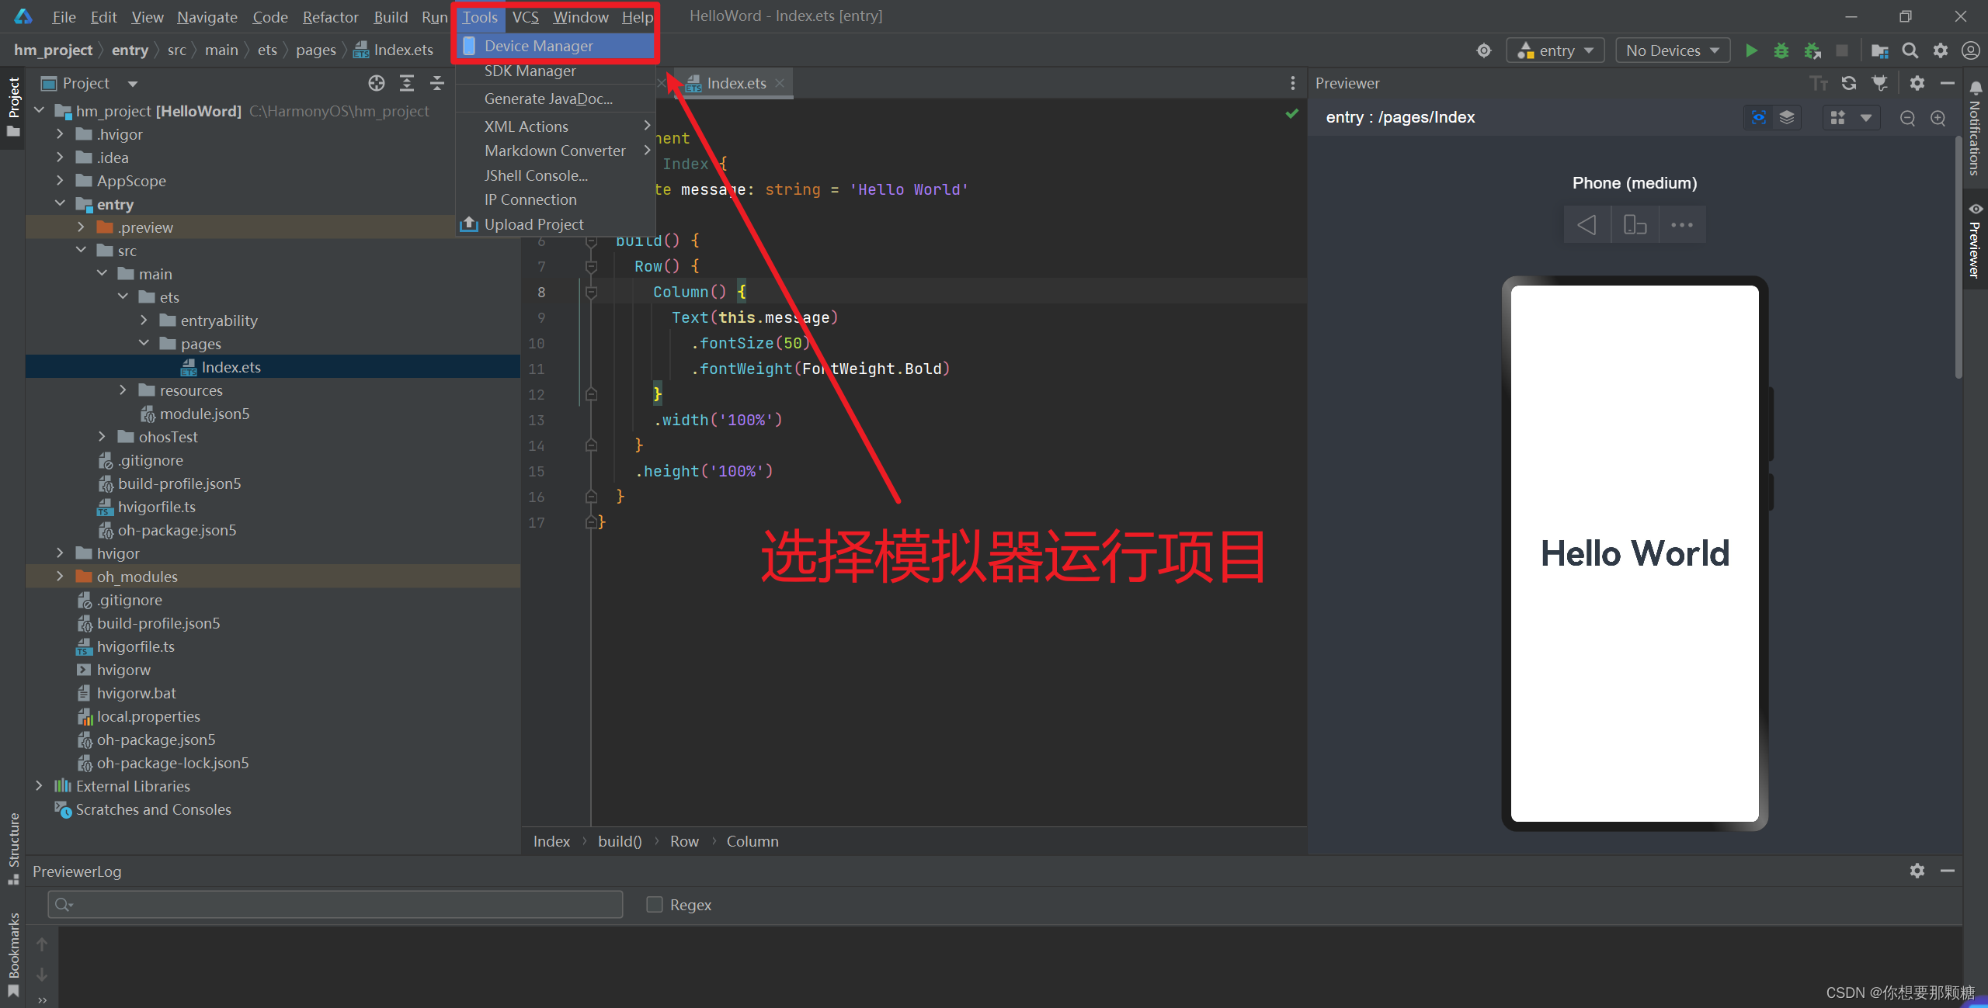Open the No Devices dropdown
1988x1008 pixels.
tap(1672, 50)
